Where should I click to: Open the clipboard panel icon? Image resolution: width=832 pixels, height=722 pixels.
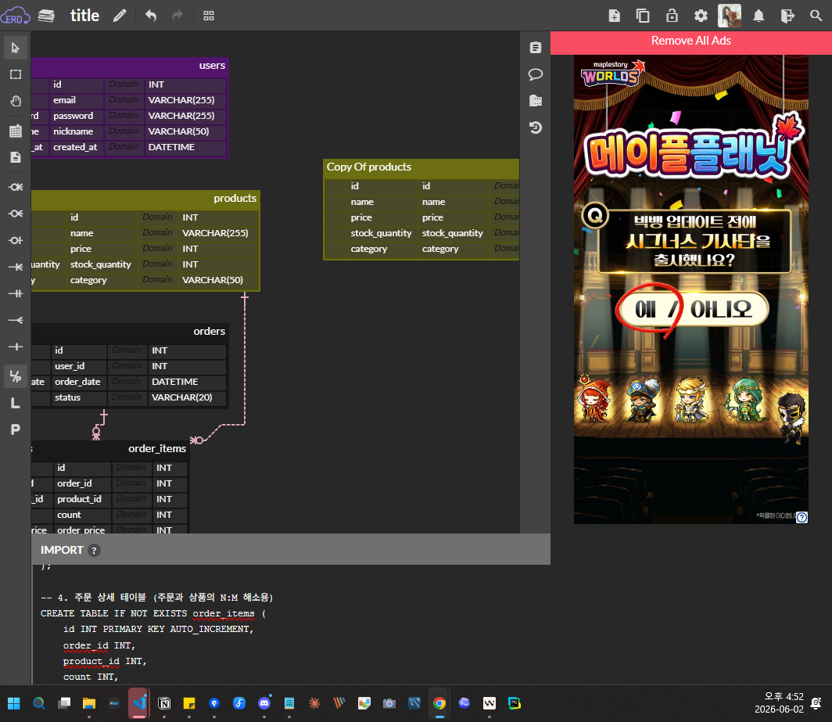(x=536, y=48)
